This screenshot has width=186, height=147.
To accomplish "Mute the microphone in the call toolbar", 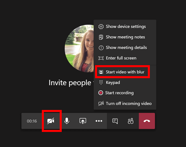I will (67, 121).
